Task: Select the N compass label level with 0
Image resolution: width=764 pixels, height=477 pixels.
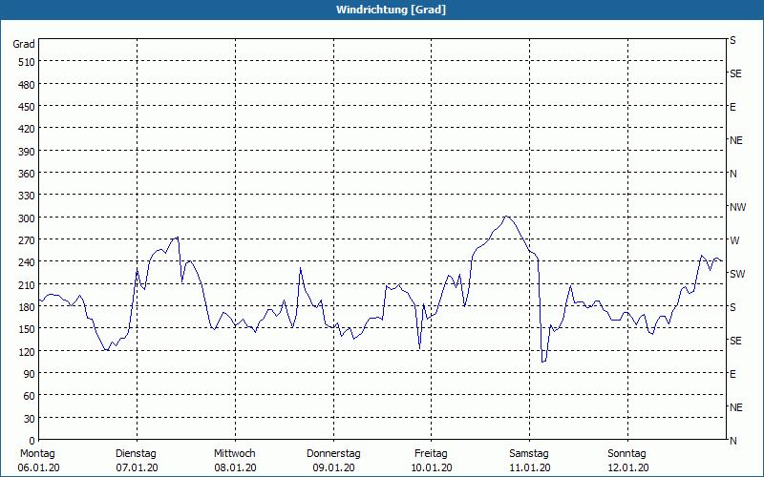Action: 733,441
